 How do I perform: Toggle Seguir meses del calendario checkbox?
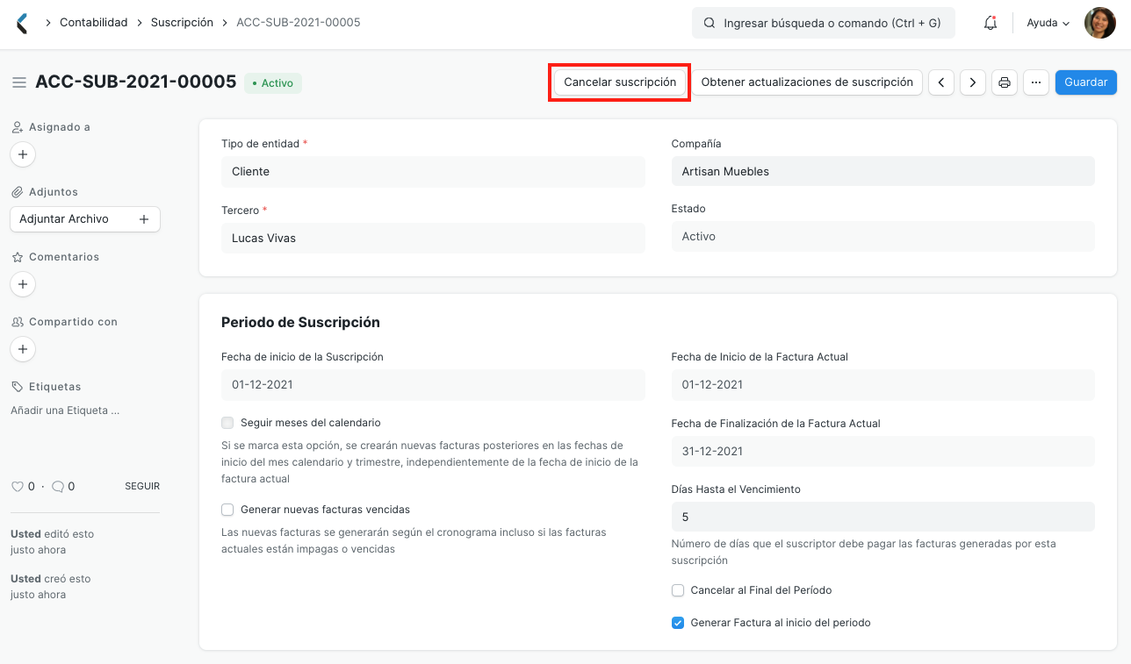pos(227,423)
